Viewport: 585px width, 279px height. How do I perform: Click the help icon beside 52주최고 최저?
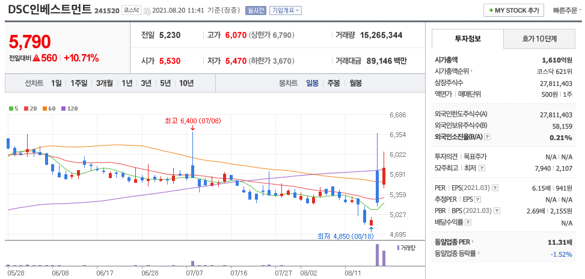[x=482, y=168]
